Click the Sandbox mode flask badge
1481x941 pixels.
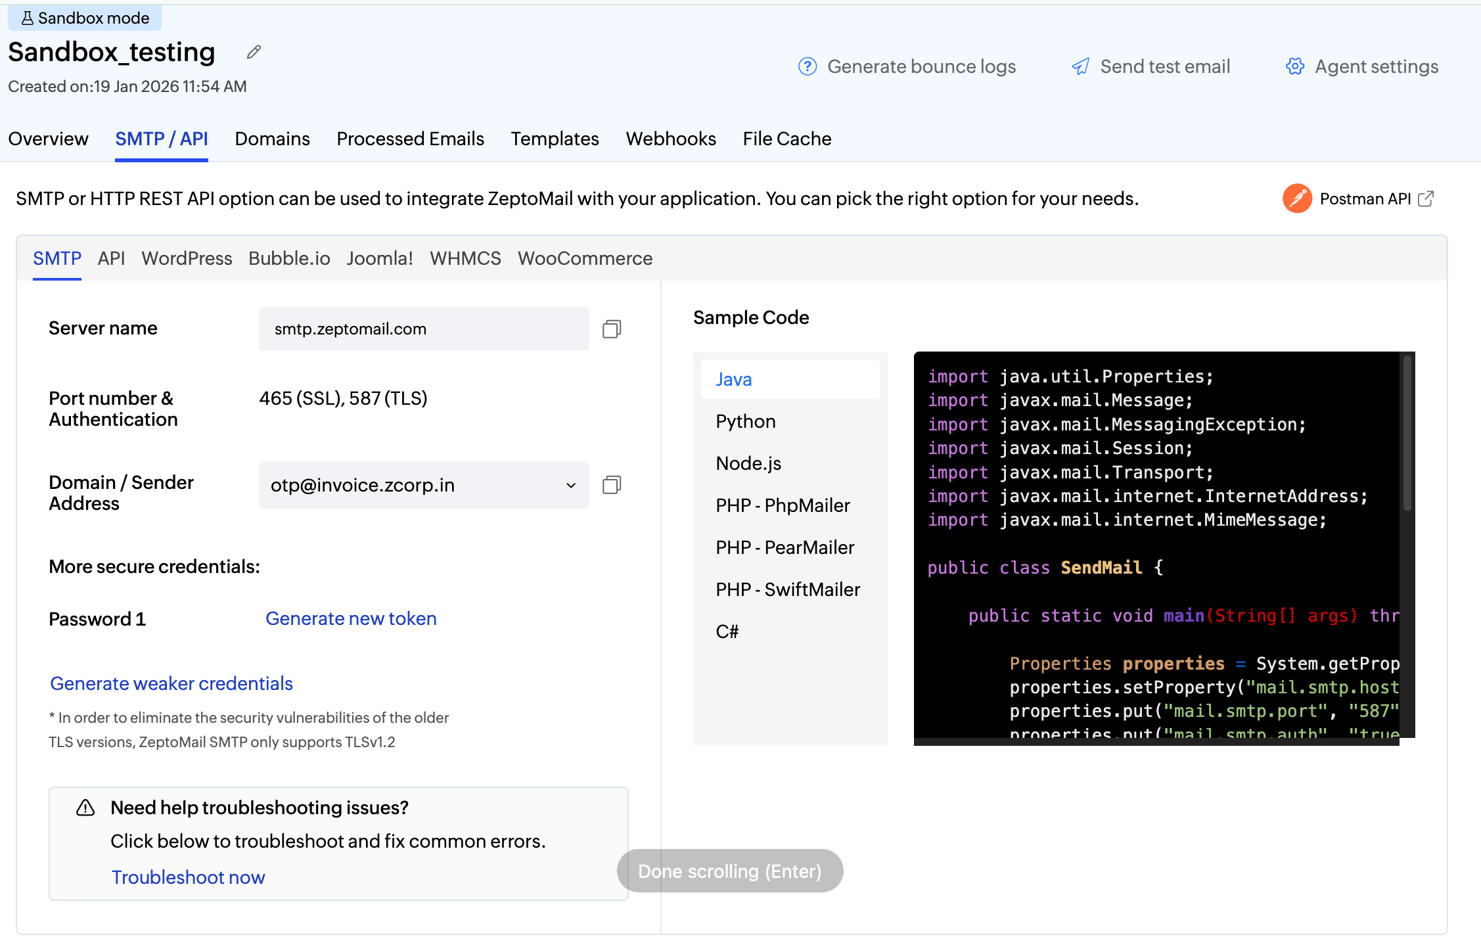[85, 18]
